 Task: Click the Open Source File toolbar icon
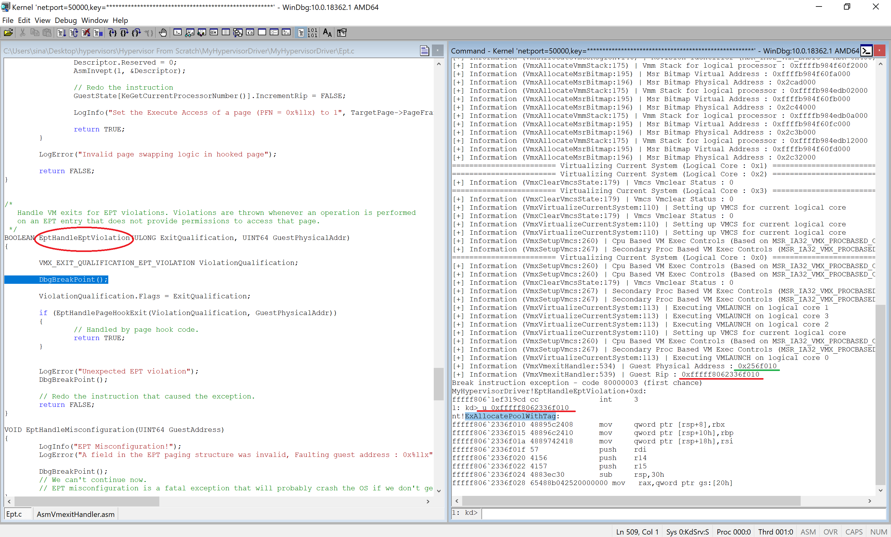[x=8, y=33]
